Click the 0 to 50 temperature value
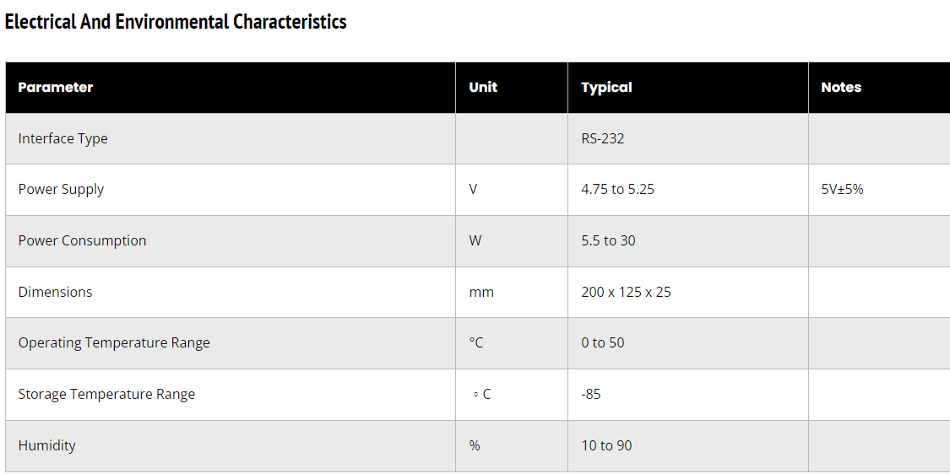This screenshot has height=474, width=950. [603, 342]
